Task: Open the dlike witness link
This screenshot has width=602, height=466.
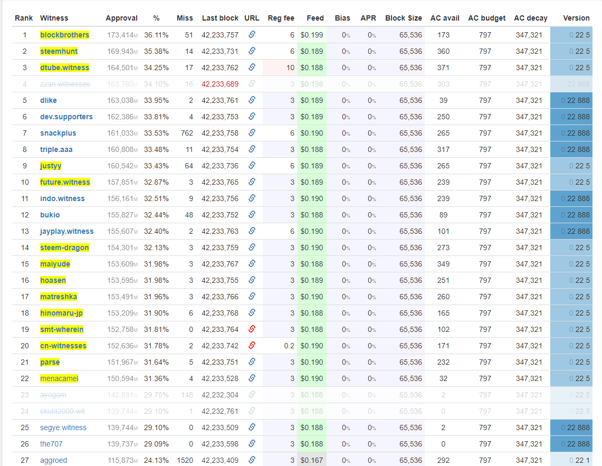Action: 49,100
